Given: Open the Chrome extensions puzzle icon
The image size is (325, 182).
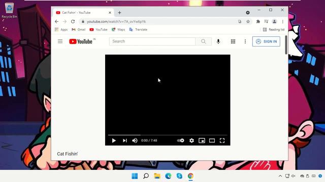Looking at the screenshot, I should [x=258, y=21].
